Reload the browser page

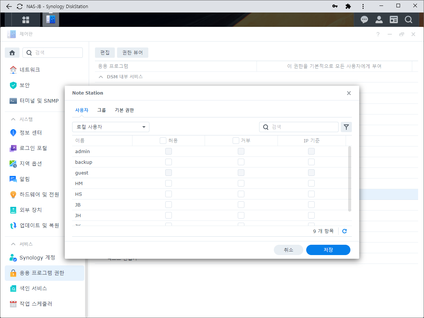tap(20, 6)
